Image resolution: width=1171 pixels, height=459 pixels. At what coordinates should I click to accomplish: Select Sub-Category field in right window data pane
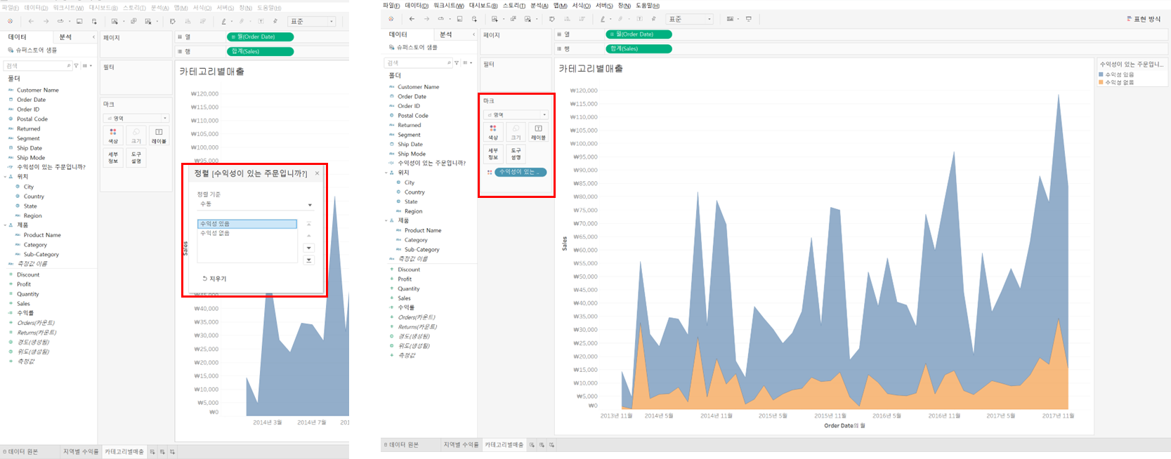(421, 249)
